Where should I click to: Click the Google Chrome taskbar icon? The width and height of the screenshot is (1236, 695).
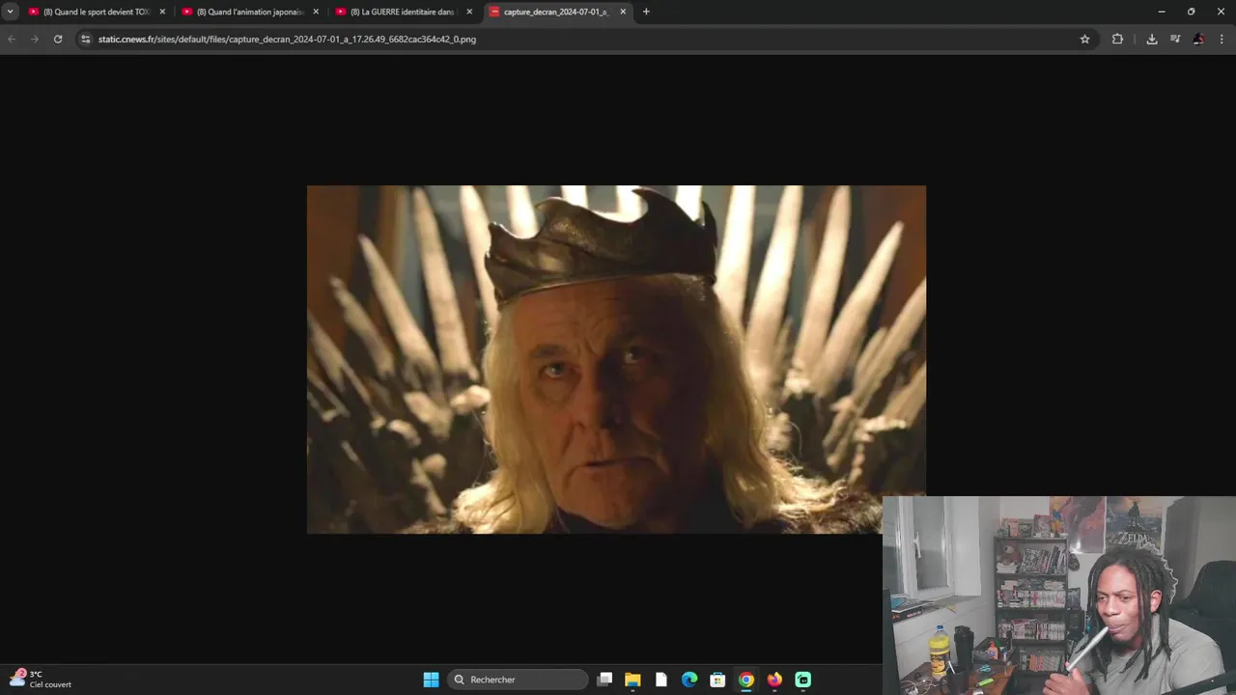(x=746, y=680)
